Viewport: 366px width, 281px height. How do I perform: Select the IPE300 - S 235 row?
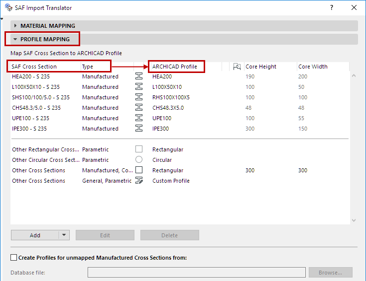[180, 129]
